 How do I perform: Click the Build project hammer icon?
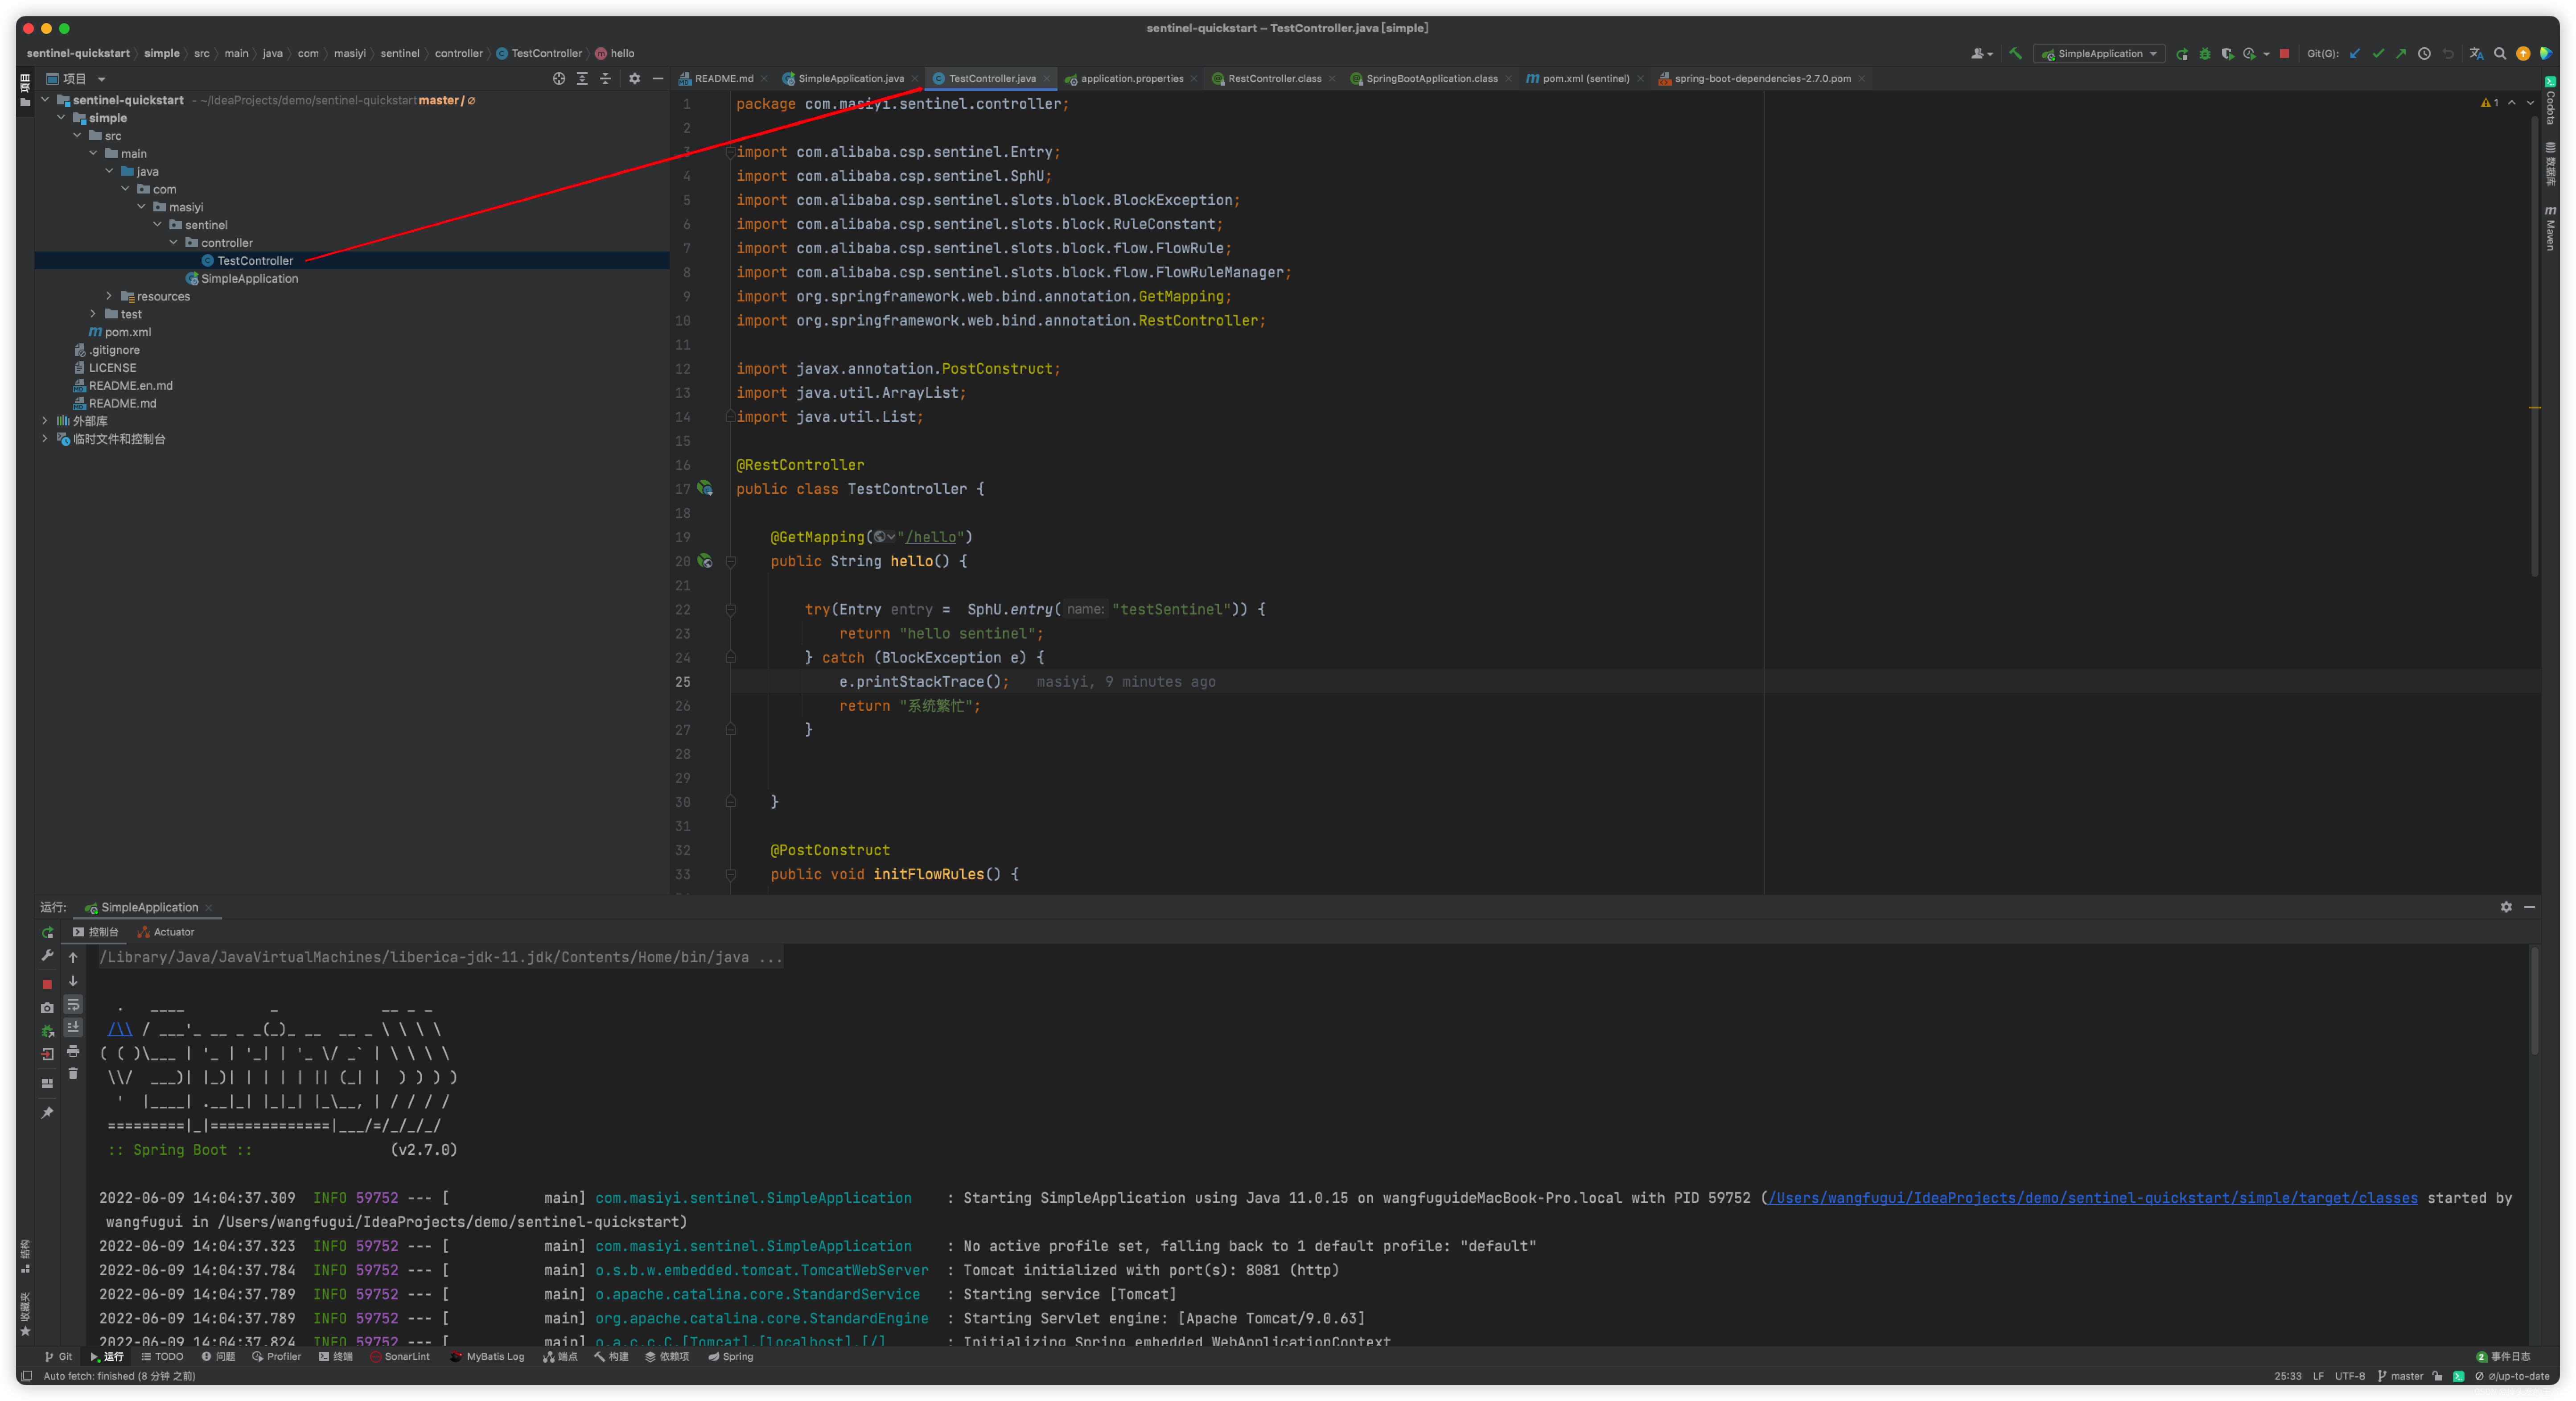(2015, 54)
